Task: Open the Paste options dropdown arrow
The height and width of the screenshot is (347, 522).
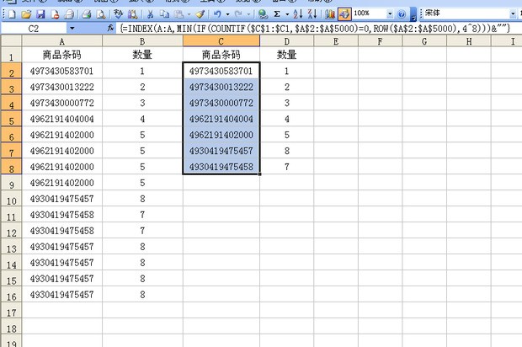Action: tap(189, 14)
